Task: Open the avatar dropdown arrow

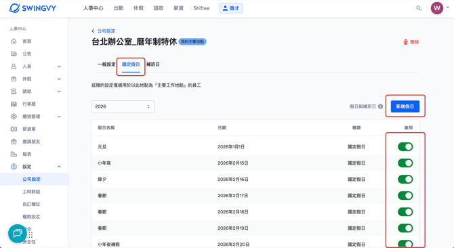Action: (448, 8)
